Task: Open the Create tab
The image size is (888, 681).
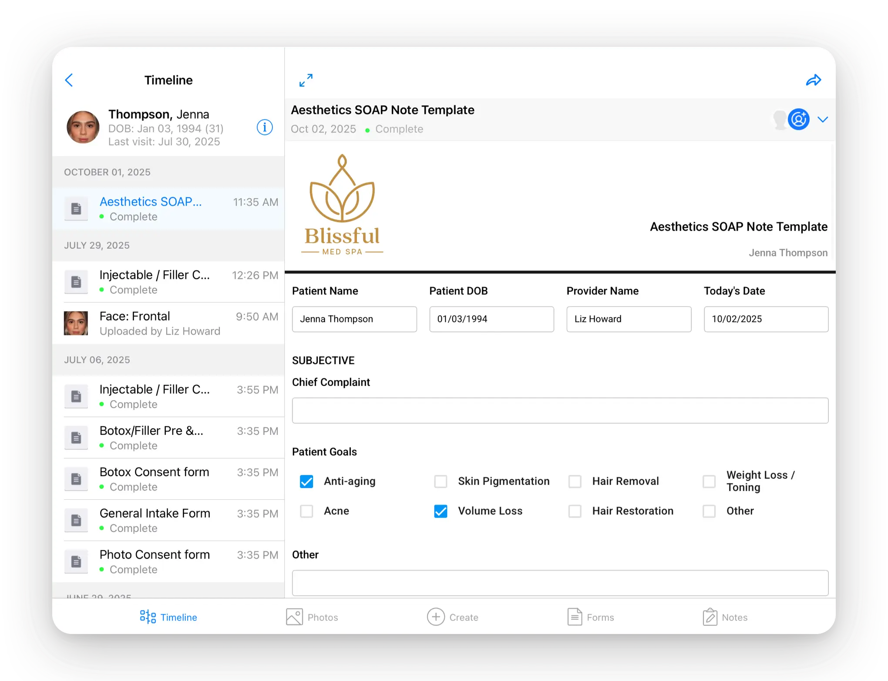Action: click(452, 617)
